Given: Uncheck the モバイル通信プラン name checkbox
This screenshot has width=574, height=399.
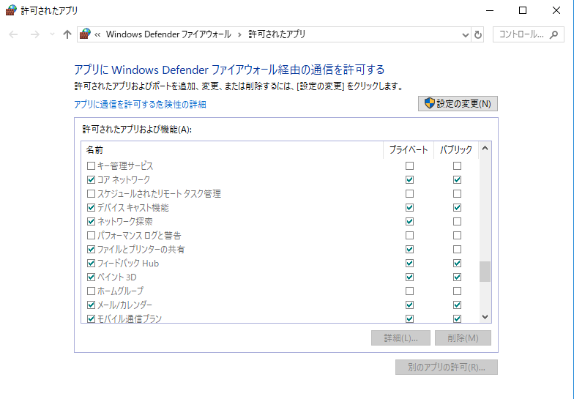Looking at the screenshot, I should click(91, 319).
